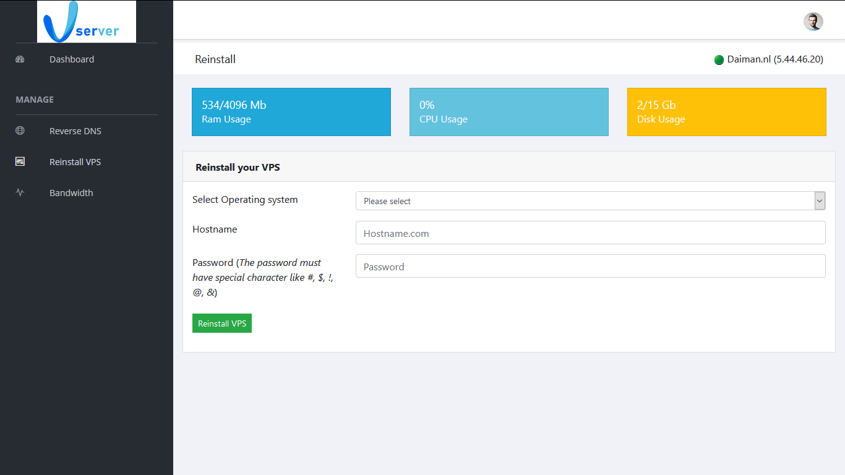
Task: Click the CPU Usage stat card
Action: [508, 112]
